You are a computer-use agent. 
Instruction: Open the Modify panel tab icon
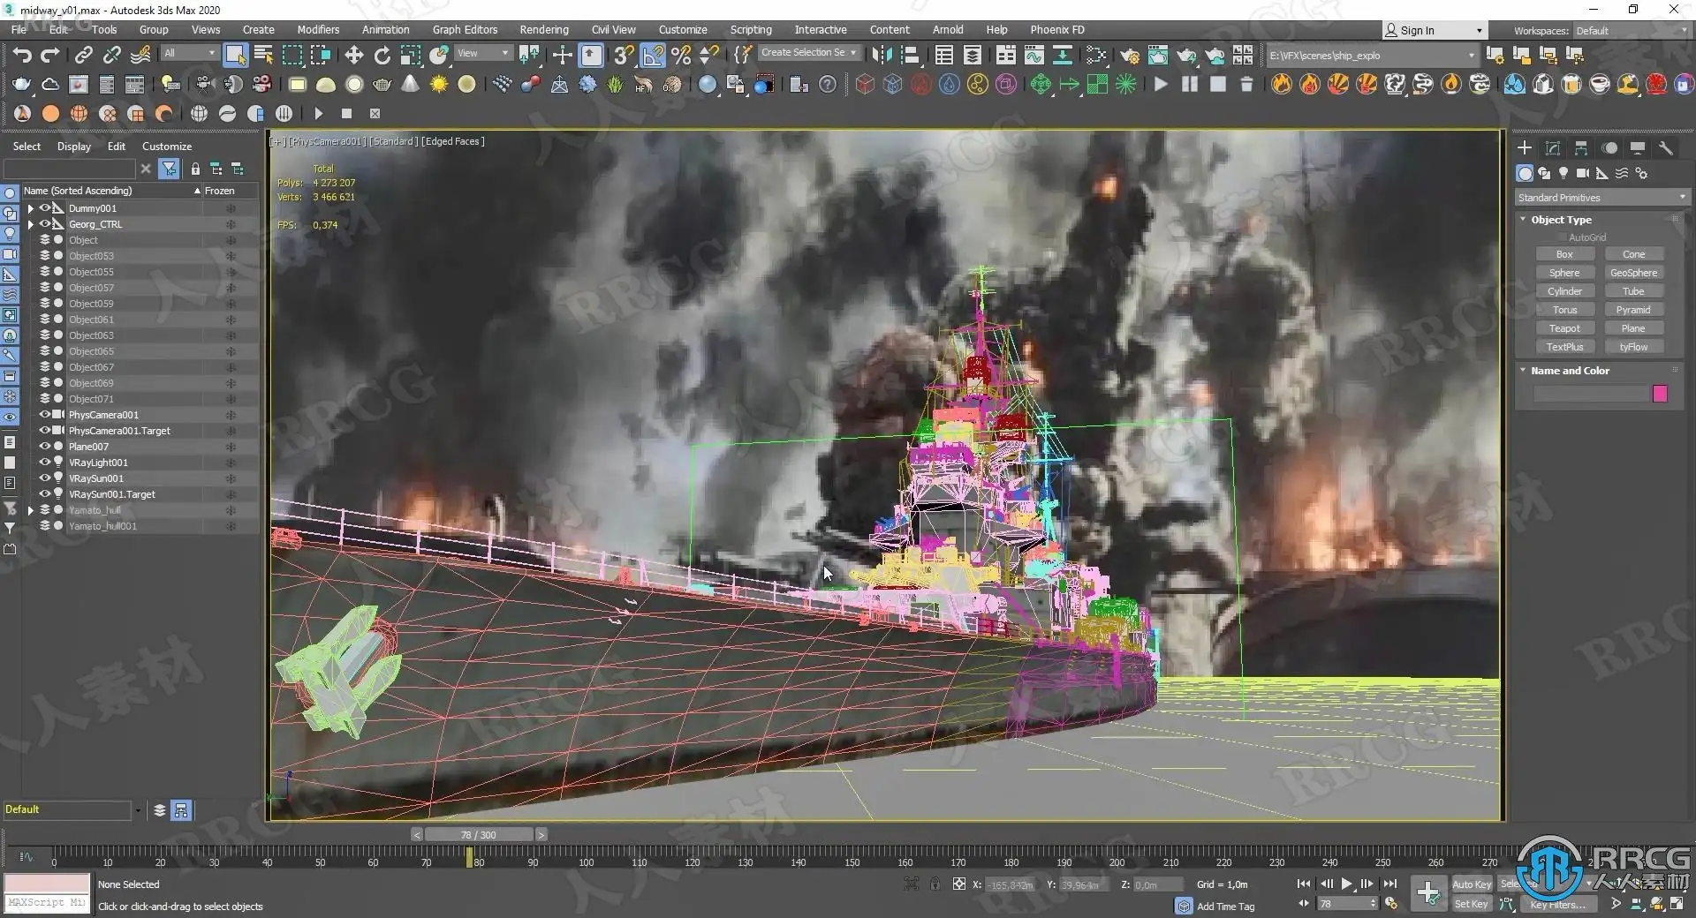pyautogui.click(x=1553, y=148)
